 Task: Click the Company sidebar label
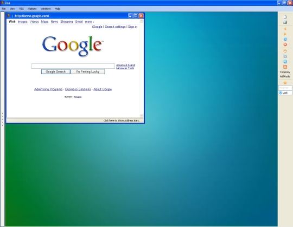coord(285,72)
